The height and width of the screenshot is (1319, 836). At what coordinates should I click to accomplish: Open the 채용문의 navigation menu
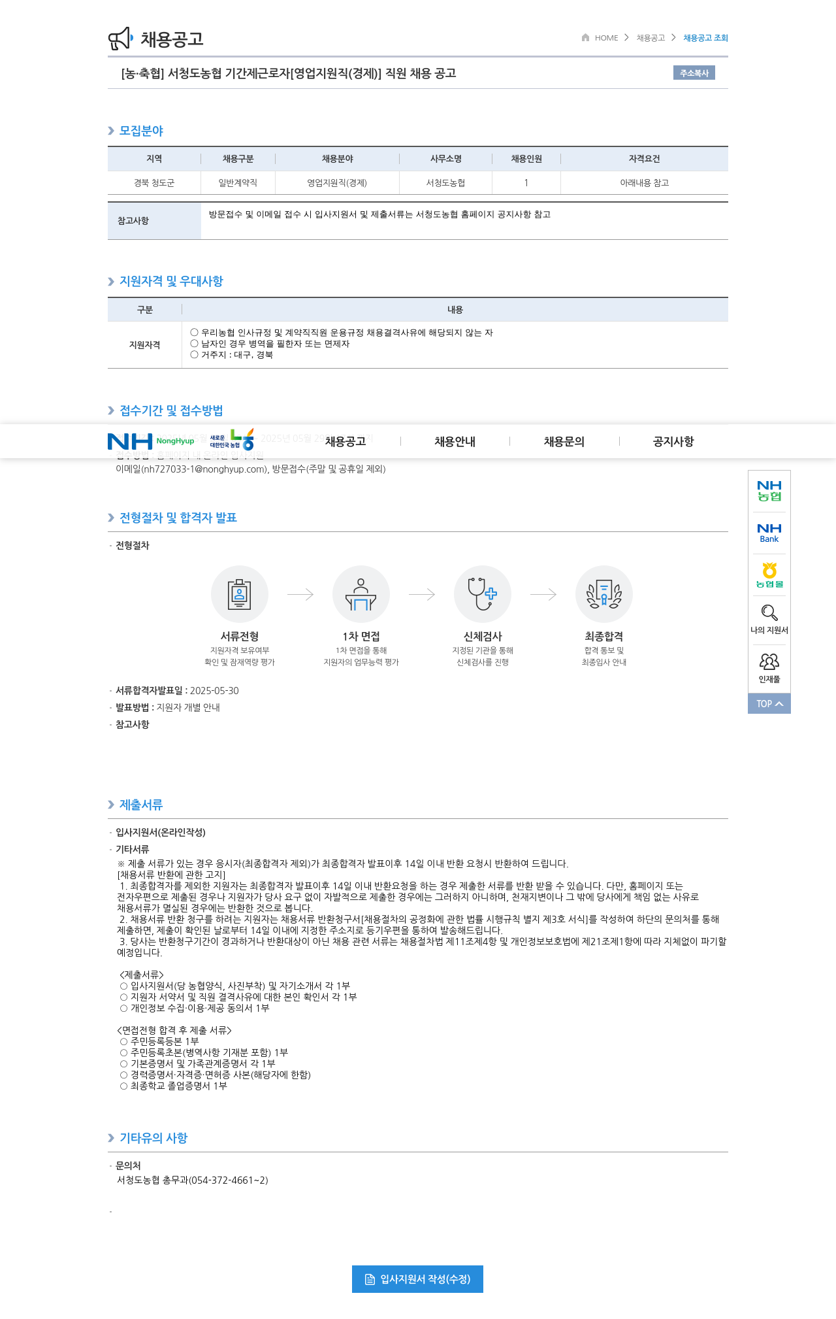tap(564, 442)
